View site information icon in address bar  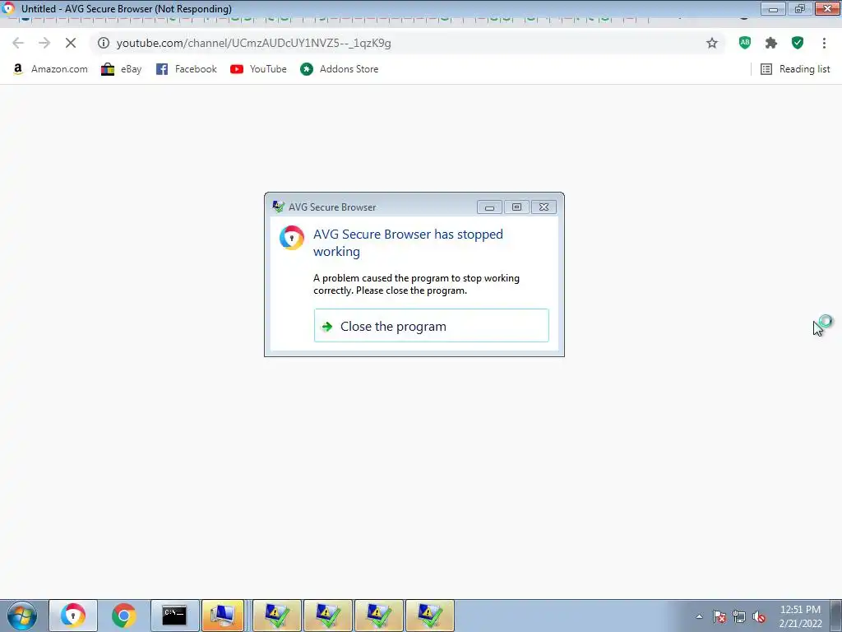(x=103, y=43)
